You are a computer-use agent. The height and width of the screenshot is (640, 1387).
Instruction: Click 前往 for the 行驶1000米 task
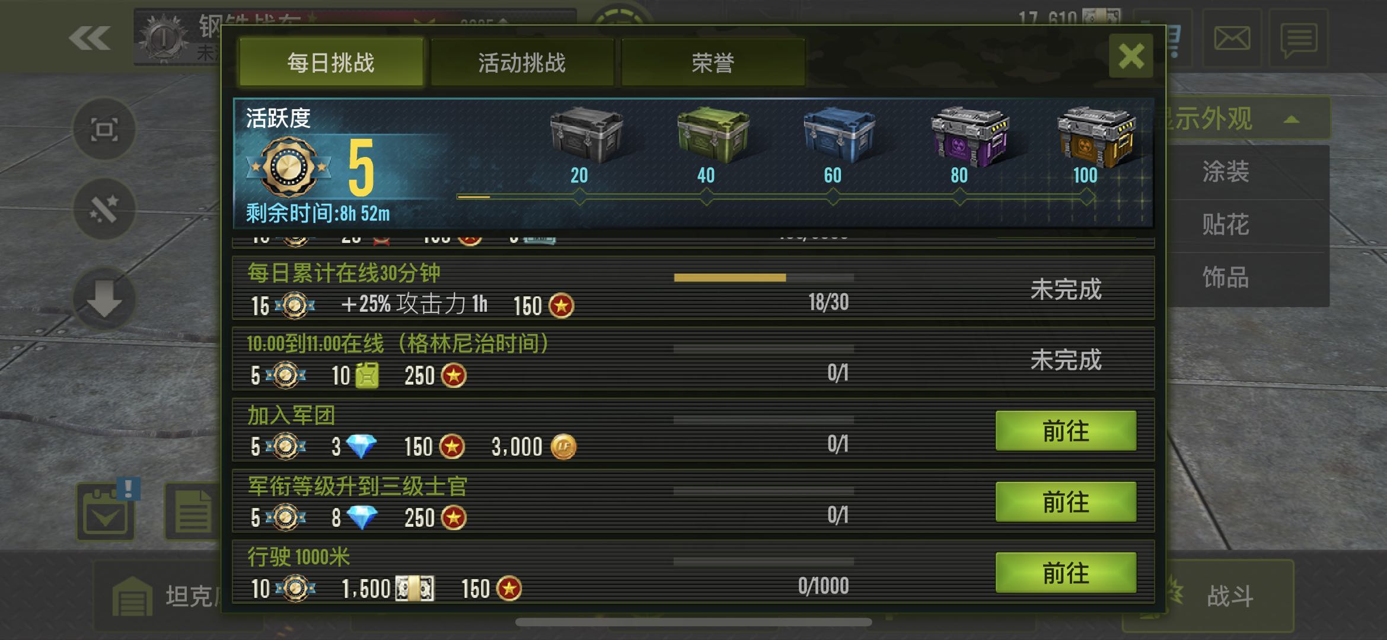tap(1066, 573)
